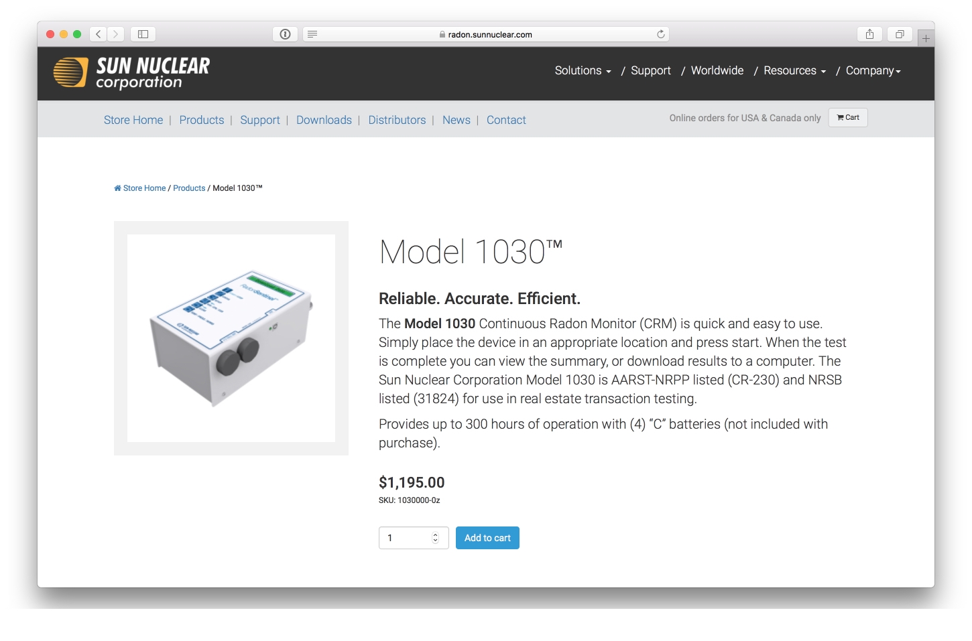Click the quantity stepper arrows
Viewport: 972px width, 641px height.
(435, 538)
